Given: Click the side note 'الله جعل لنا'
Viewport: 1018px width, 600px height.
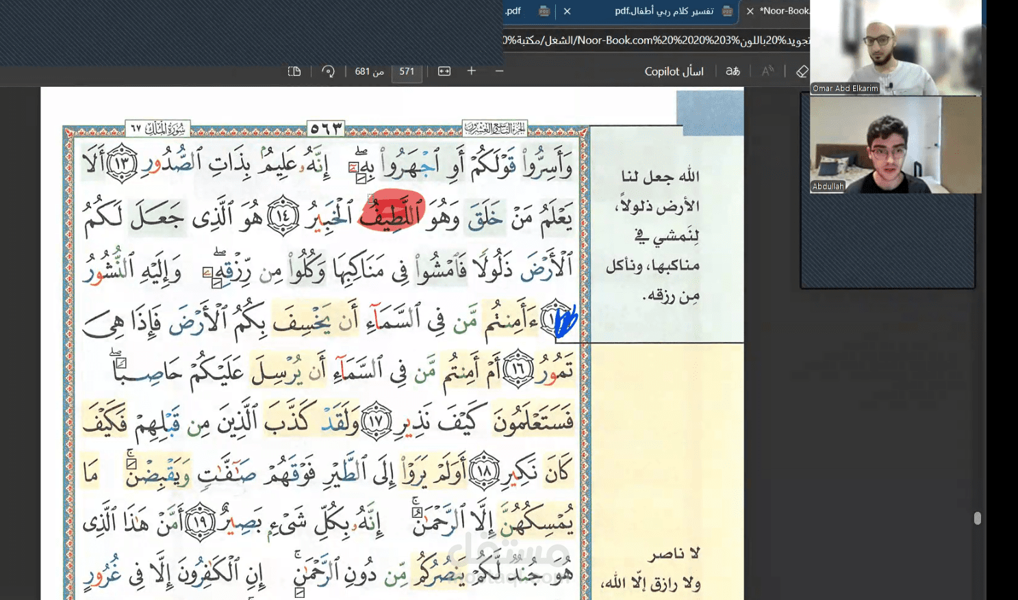Looking at the screenshot, I should tap(660, 177).
